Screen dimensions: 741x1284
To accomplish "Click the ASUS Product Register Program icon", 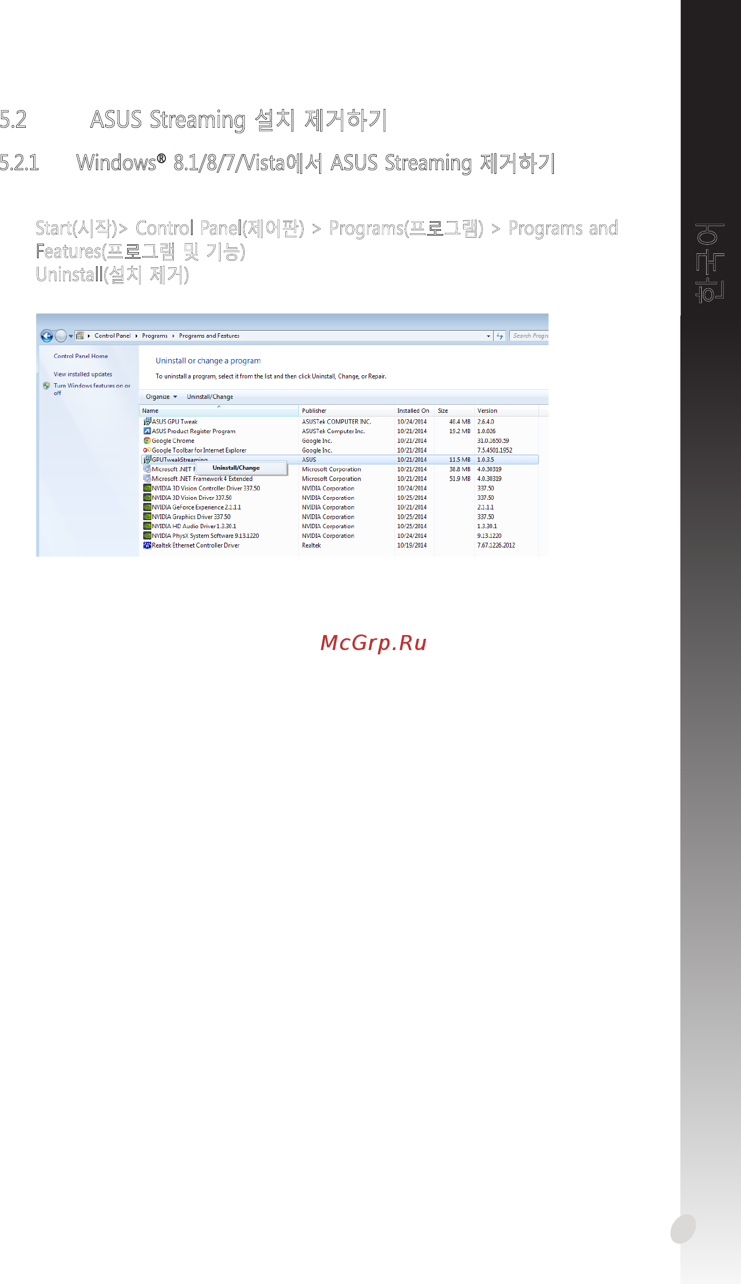I will pyautogui.click(x=147, y=431).
